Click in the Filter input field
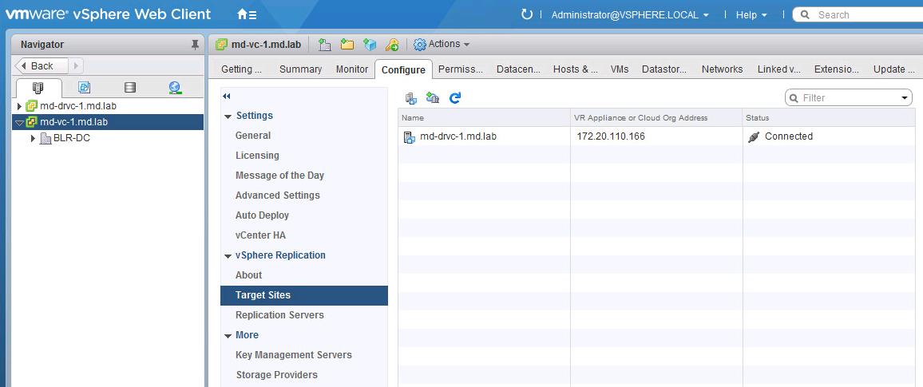The image size is (923, 387). click(849, 97)
